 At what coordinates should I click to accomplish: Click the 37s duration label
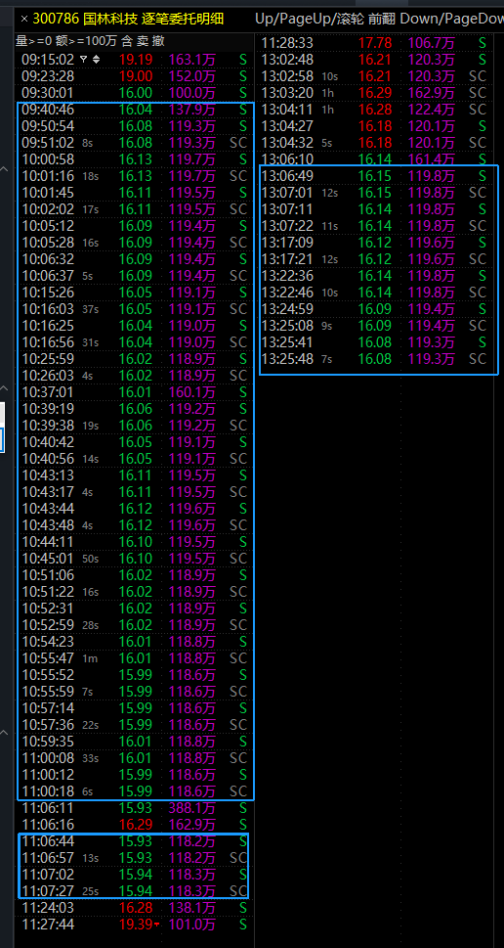coord(90,309)
